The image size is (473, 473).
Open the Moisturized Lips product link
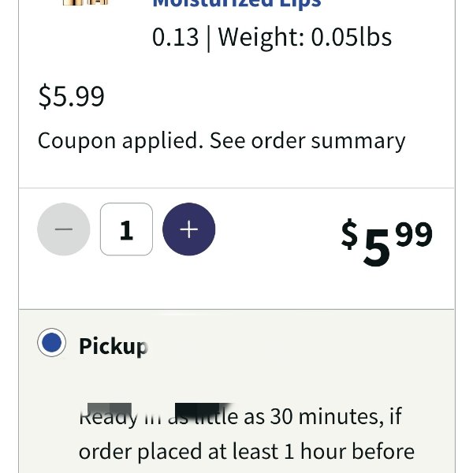[x=236, y=4]
